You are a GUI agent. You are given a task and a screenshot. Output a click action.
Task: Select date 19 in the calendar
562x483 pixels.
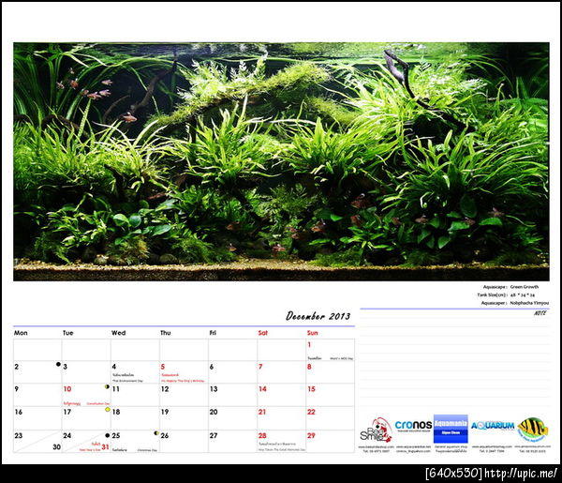[x=165, y=412]
